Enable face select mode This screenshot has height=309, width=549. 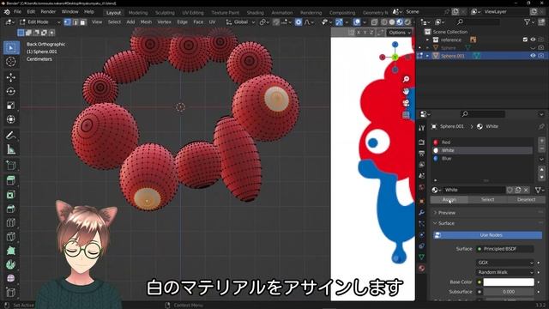[82, 22]
